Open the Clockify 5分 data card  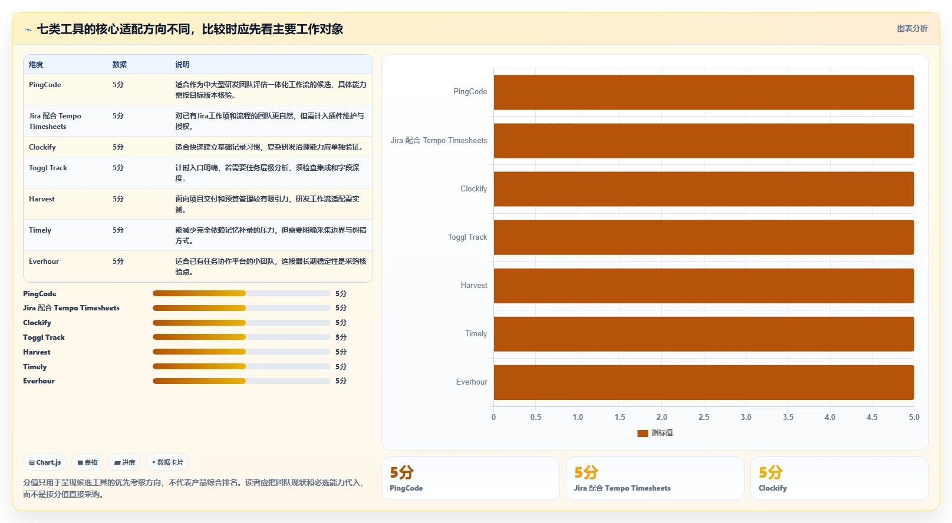[x=839, y=478]
